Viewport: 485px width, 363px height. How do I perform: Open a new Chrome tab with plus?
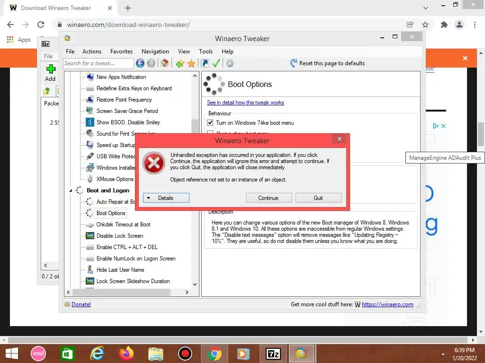coord(128,8)
